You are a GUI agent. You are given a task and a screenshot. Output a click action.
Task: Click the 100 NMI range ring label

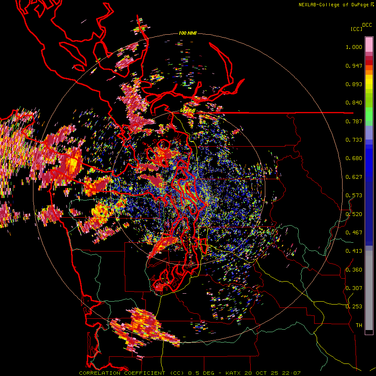click(x=188, y=33)
